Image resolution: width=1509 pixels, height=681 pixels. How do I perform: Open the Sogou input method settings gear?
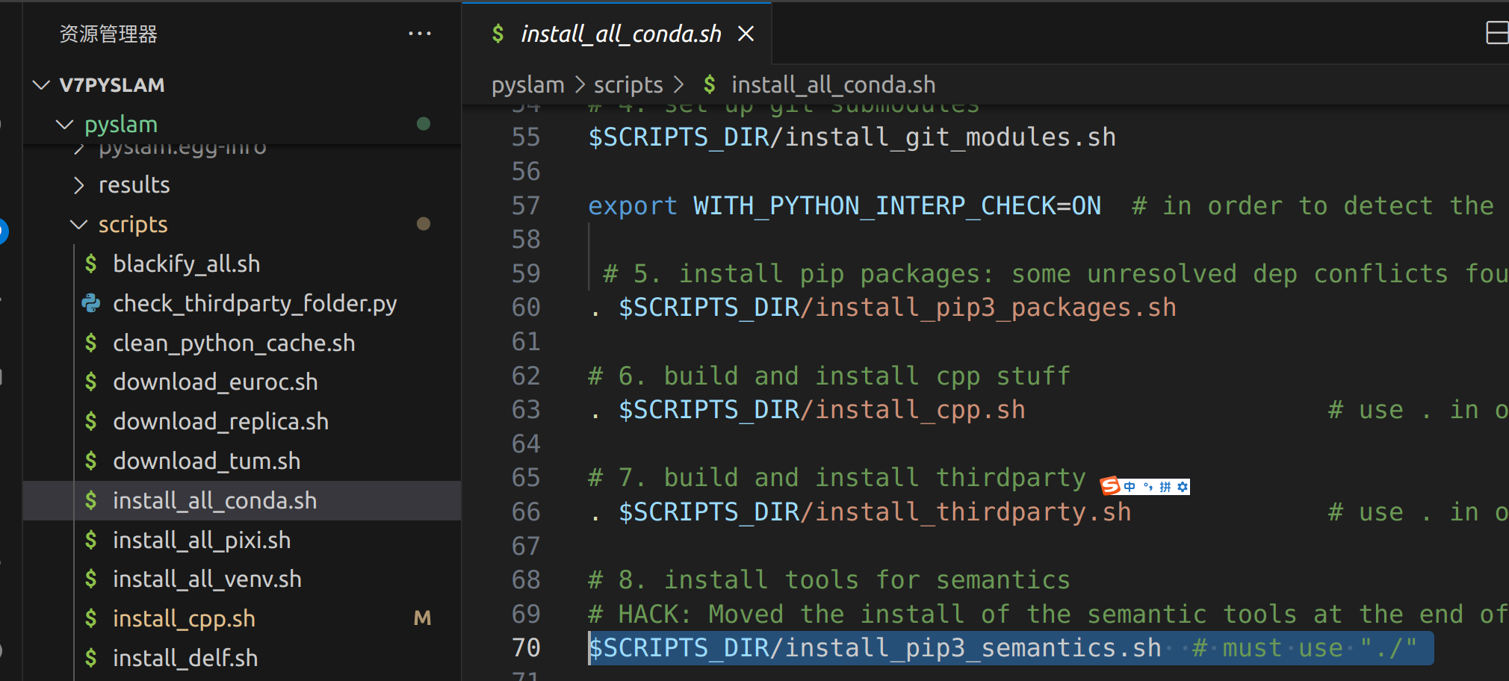[x=1183, y=487]
